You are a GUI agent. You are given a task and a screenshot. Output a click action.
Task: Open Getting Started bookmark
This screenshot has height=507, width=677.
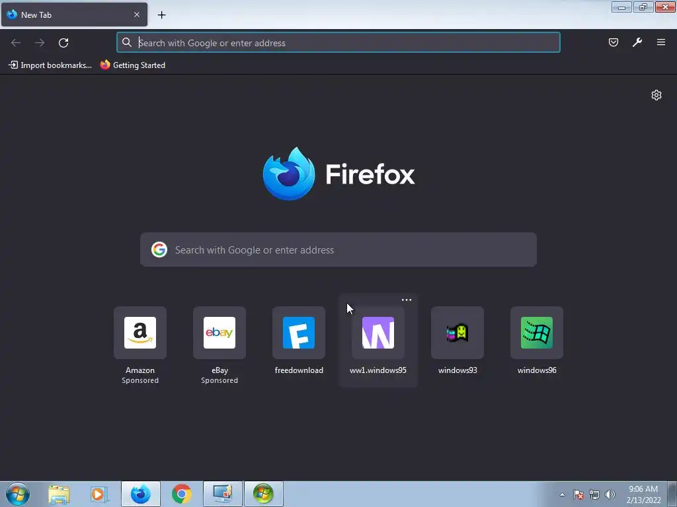point(133,65)
